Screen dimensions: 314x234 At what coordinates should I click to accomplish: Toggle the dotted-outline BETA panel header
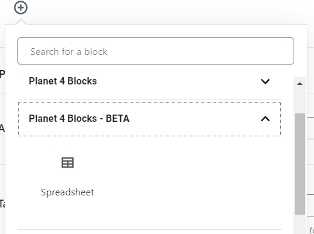149,119
